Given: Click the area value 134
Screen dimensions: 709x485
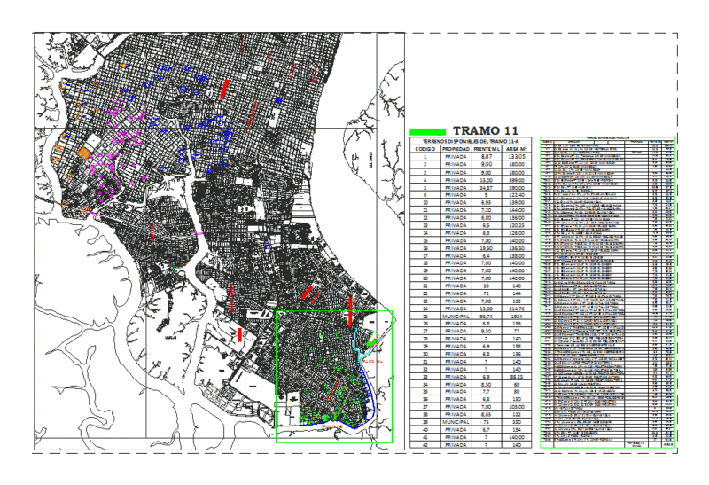Looking at the screenshot, I should click(516, 429).
